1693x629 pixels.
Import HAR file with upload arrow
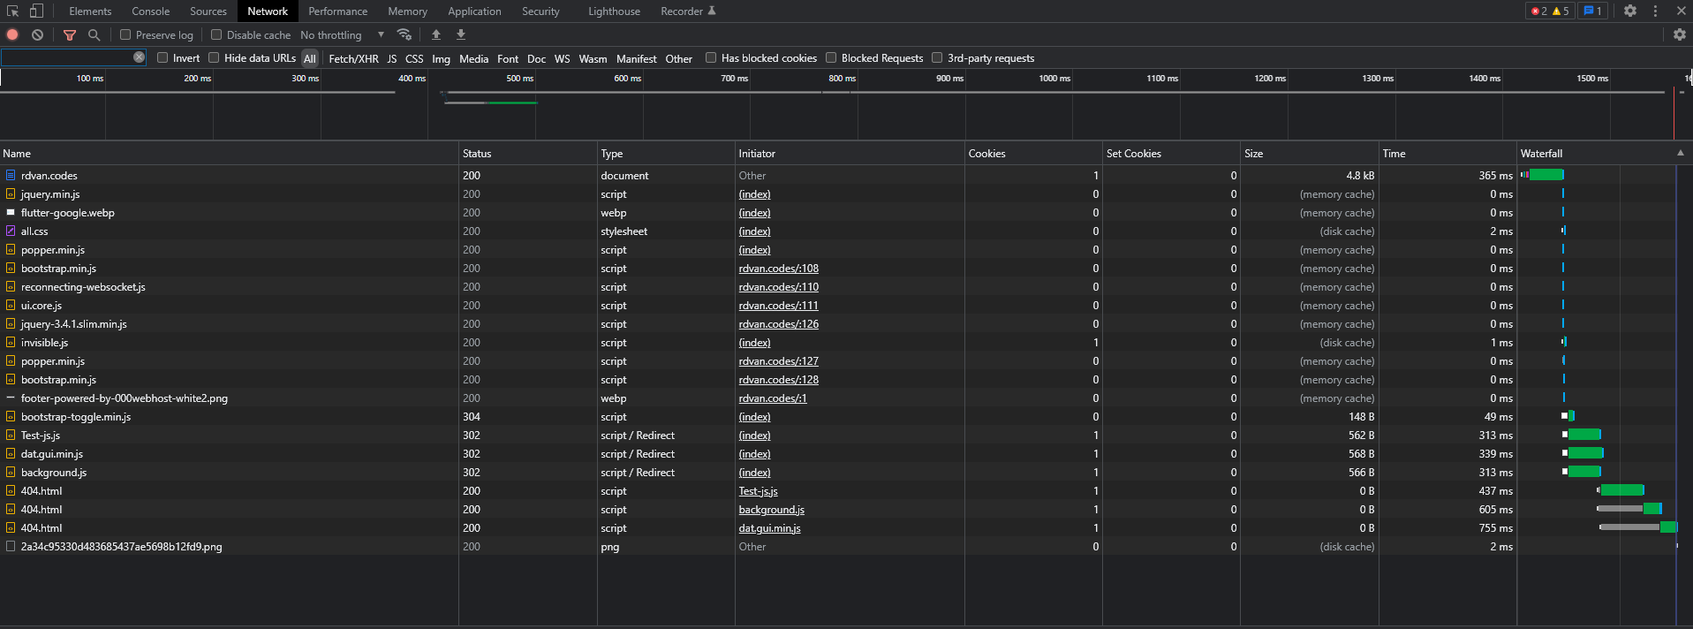pyautogui.click(x=436, y=34)
